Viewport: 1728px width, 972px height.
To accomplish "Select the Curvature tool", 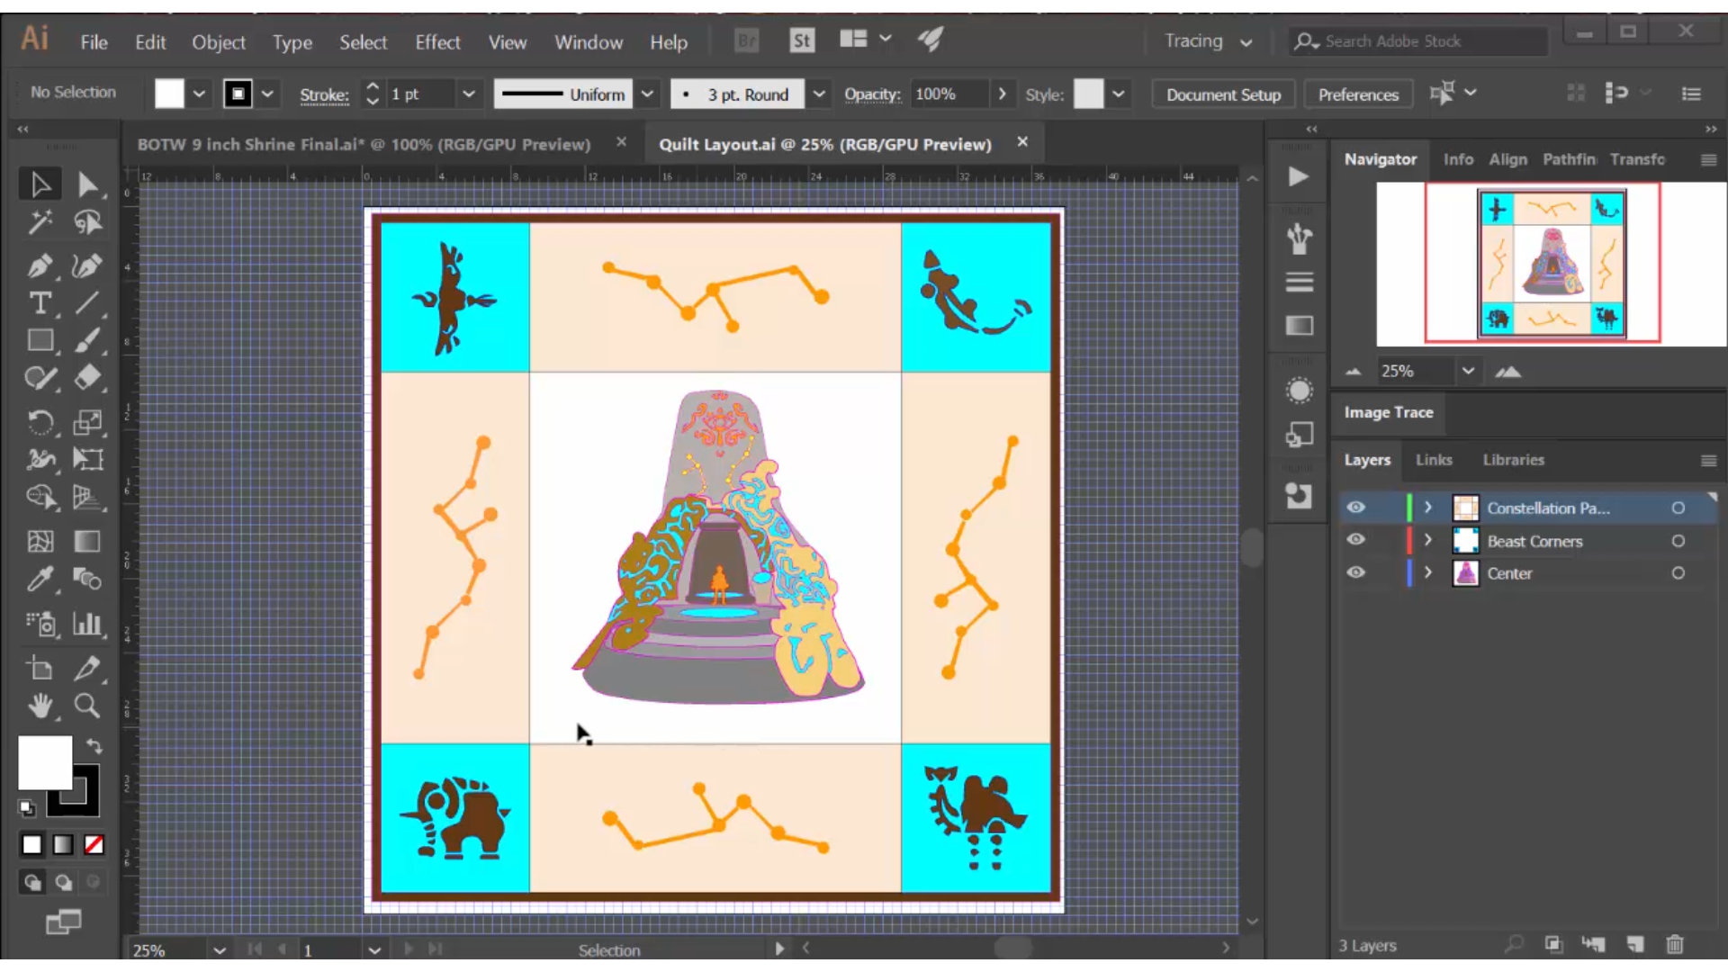I will click(87, 265).
